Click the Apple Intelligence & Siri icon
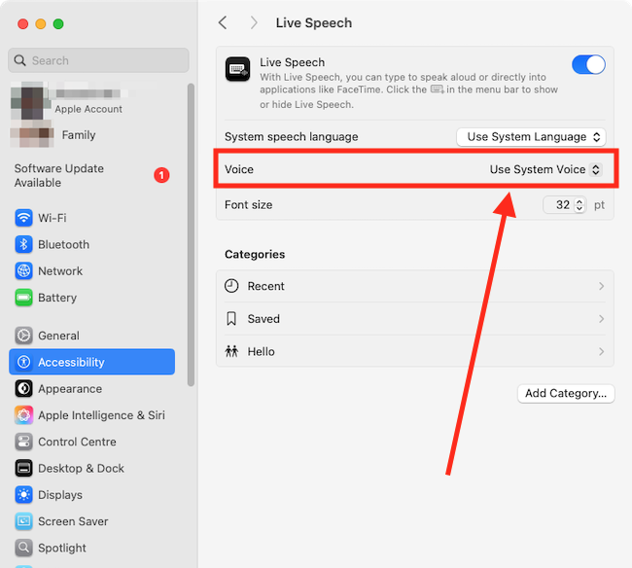 [x=23, y=415]
